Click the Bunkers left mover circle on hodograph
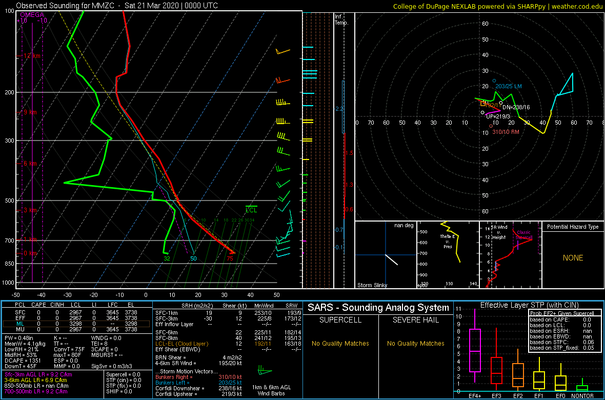 [494, 81]
